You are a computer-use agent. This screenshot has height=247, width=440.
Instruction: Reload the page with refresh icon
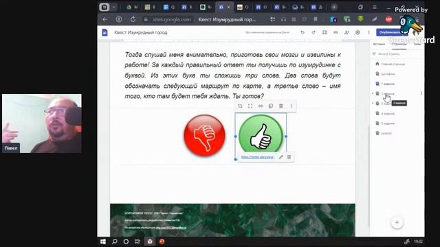tap(133, 19)
